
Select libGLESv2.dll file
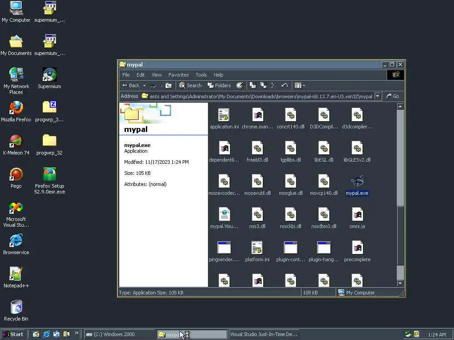357,152
